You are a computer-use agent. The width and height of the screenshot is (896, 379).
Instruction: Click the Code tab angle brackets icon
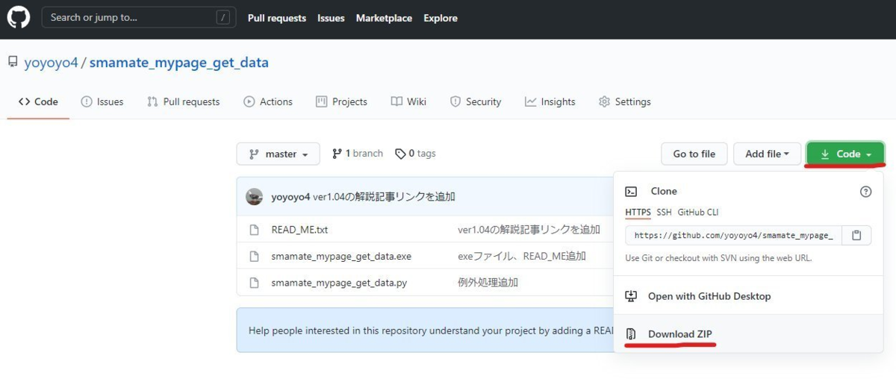tap(24, 101)
